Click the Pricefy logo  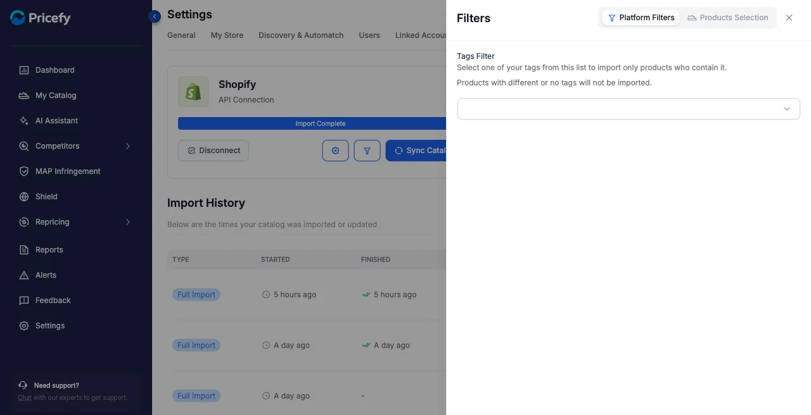point(40,18)
